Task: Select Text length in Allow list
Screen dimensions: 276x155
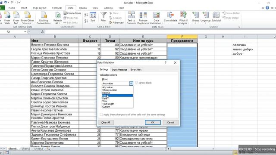Action: (117, 104)
